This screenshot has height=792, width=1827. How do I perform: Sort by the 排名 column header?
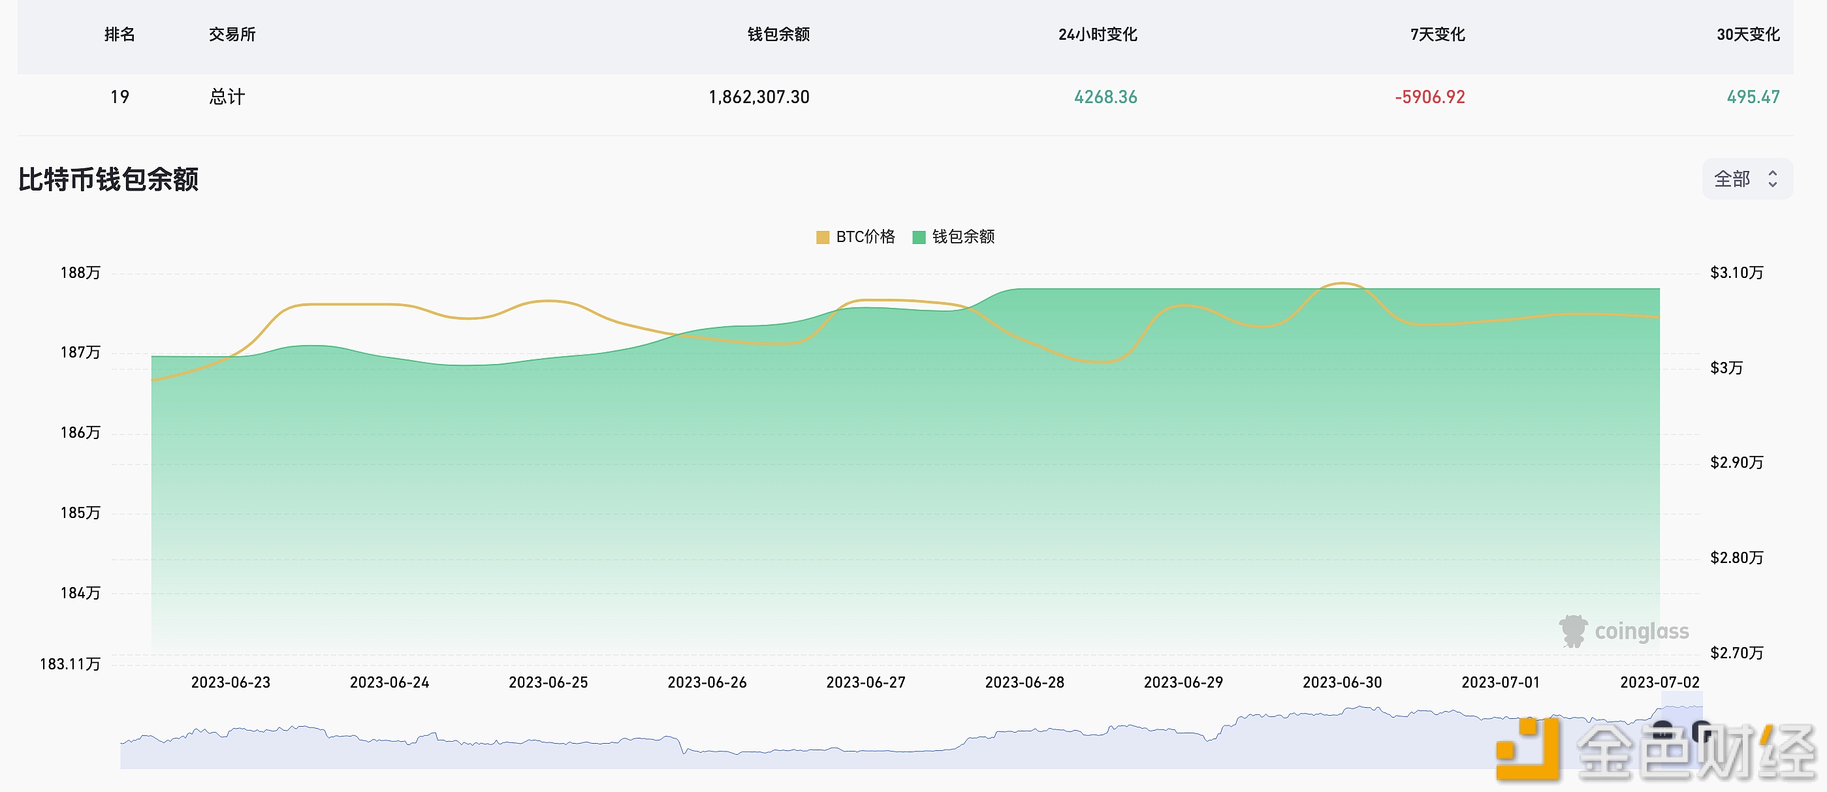119,34
